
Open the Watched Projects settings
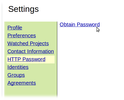click(28, 43)
